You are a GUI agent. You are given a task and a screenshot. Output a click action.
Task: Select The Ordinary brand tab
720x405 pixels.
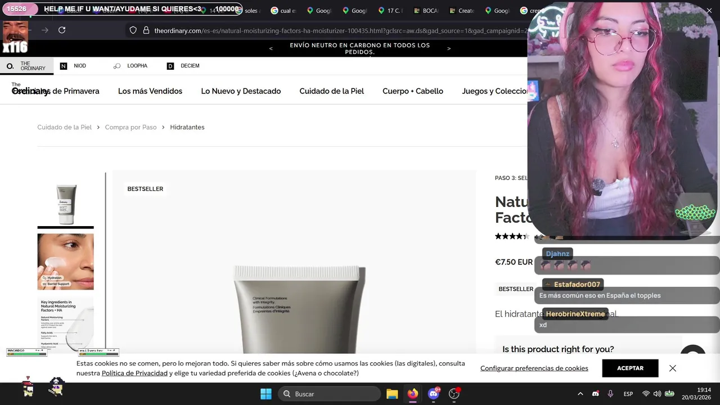pos(26,66)
